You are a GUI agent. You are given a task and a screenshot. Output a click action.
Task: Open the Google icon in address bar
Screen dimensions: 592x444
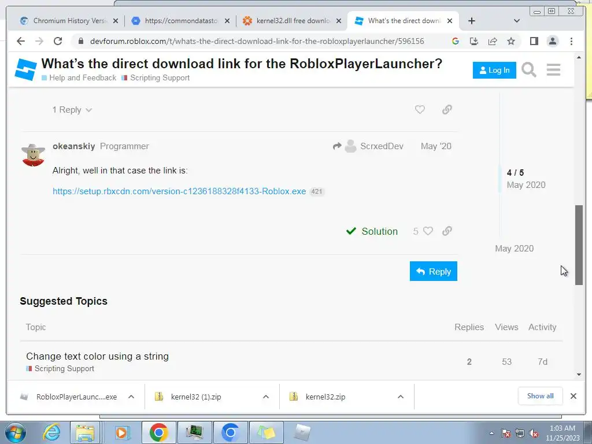click(456, 41)
